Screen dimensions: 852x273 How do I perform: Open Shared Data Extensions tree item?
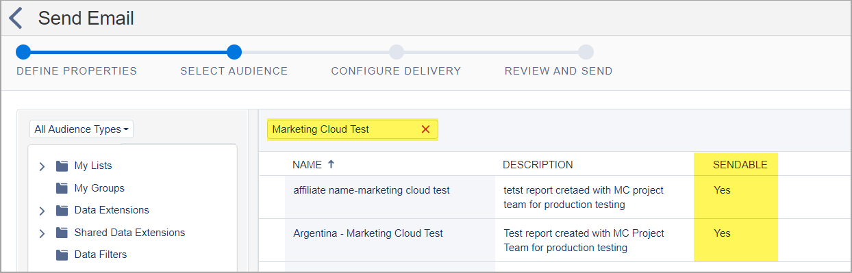(129, 233)
